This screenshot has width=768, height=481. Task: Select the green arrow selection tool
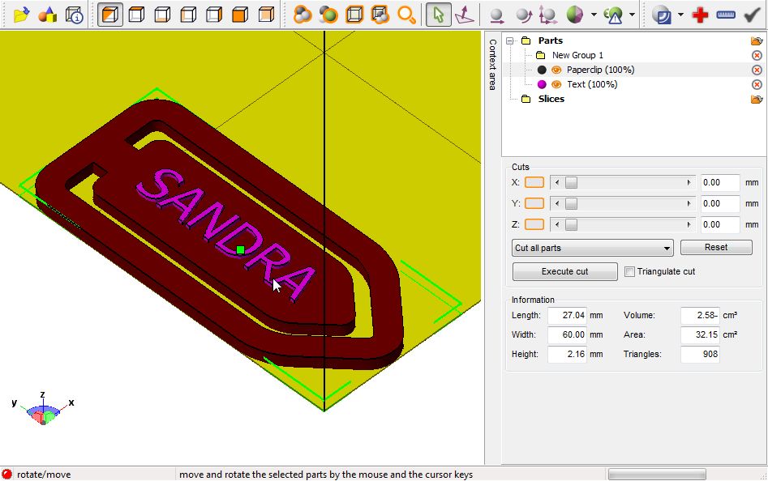coord(439,15)
